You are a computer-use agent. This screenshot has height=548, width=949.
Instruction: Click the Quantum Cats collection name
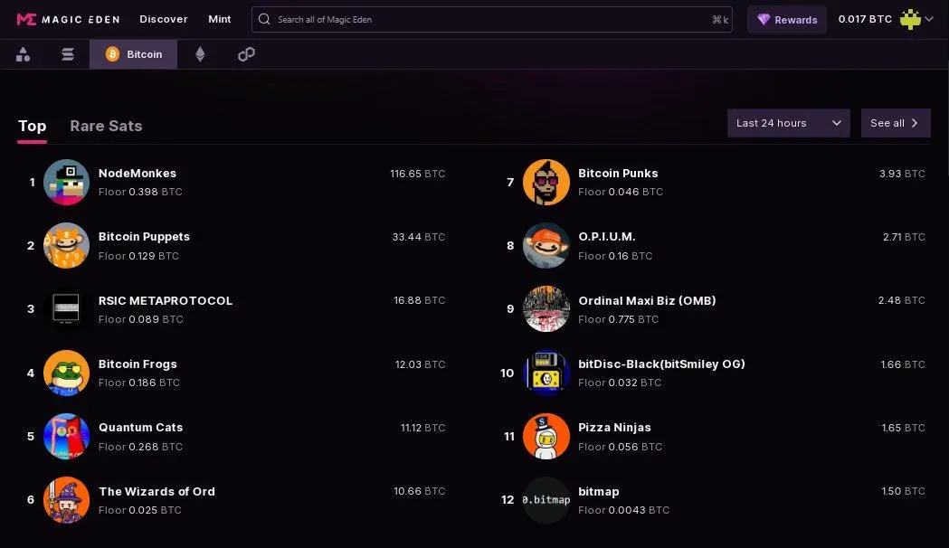140,427
